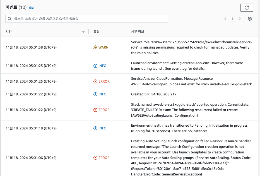Select page number 1 in pagination
This screenshot has height=176, width=260.
232,19
